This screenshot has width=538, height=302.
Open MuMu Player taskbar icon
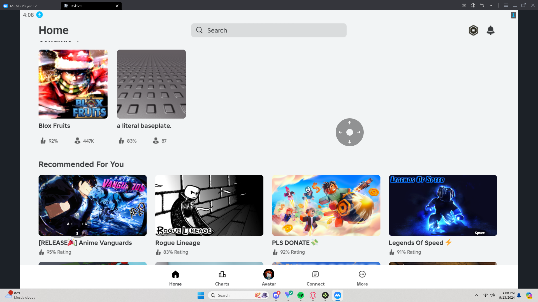pyautogui.click(x=338, y=295)
